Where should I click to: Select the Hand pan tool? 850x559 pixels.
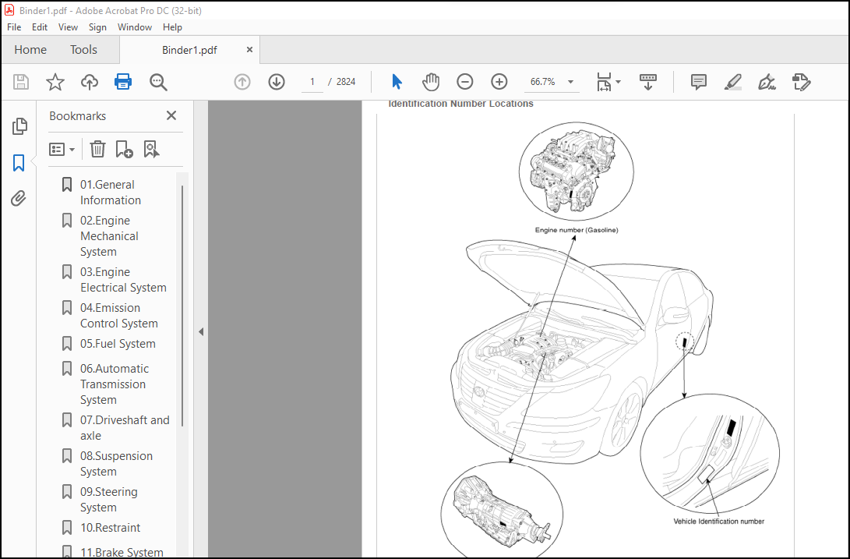pyautogui.click(x=431, y=82)
